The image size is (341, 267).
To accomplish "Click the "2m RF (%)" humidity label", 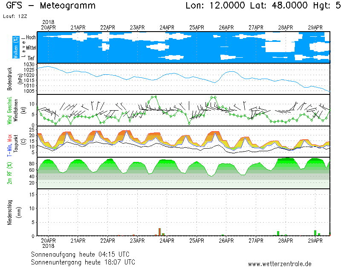I will 9,173.
